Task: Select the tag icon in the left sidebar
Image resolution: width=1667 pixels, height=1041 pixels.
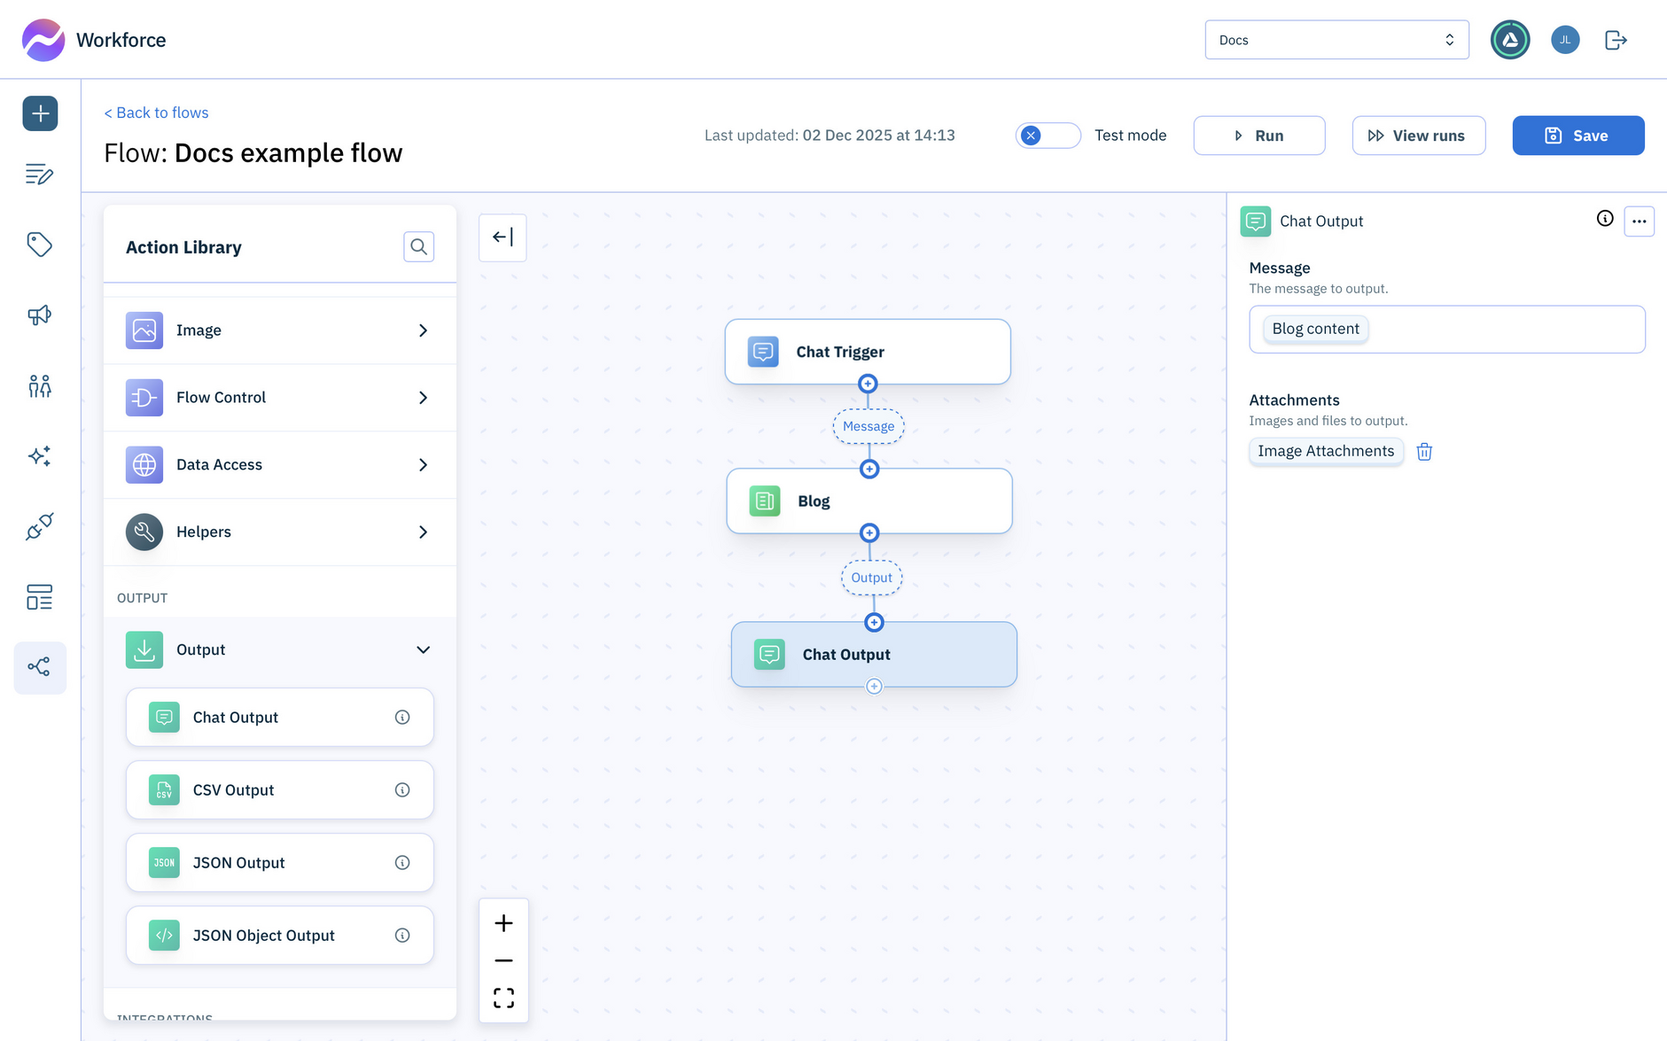Action: tap(39, 245)
